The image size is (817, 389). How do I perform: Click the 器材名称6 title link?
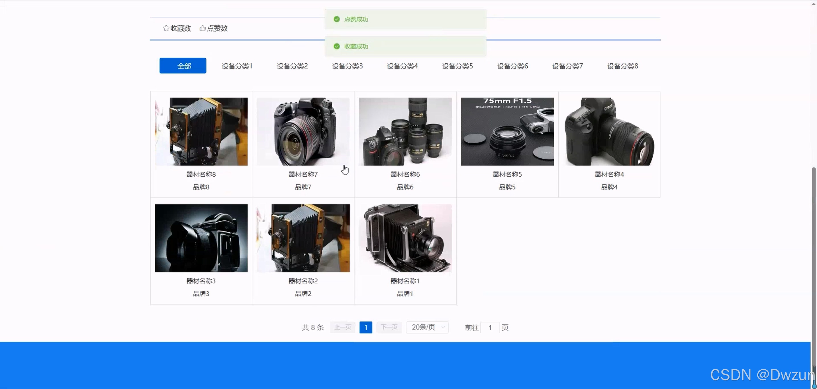point(405,174)
